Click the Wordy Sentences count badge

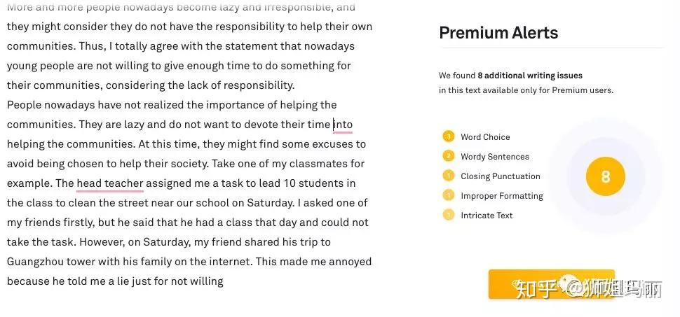[449, 157]
